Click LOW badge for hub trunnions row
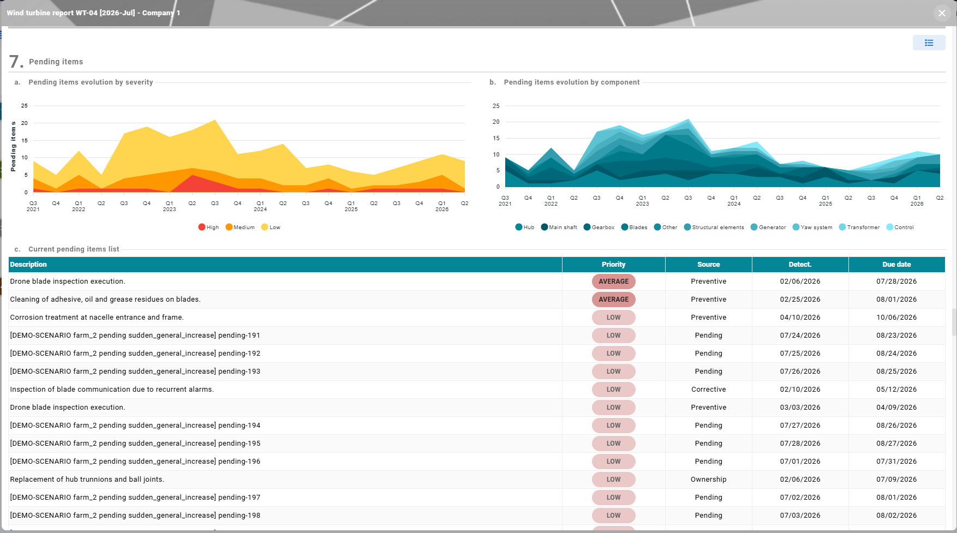This screenshot has width=957, height=533. click(614, 480)
